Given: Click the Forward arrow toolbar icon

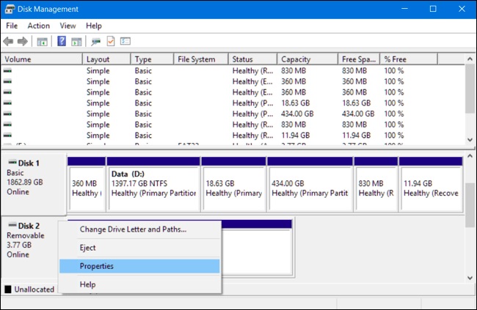Looking at the screenshot, I should pos(23,41).
